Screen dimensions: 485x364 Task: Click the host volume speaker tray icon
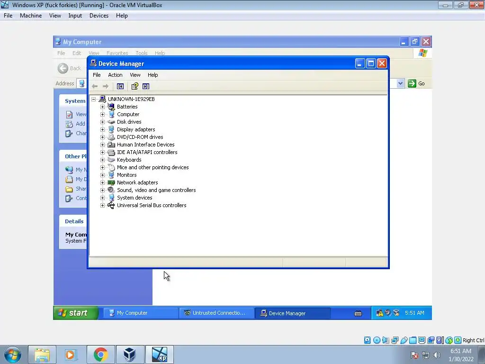click(x=437, y=355)
